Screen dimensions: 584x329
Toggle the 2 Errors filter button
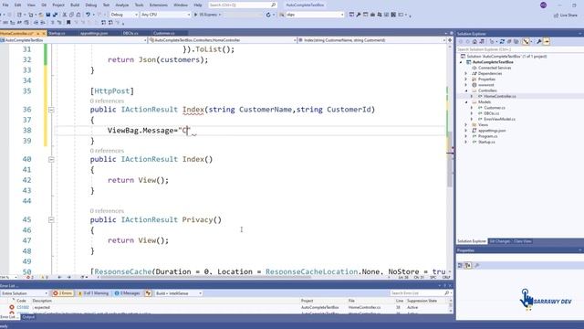(63, 293)
